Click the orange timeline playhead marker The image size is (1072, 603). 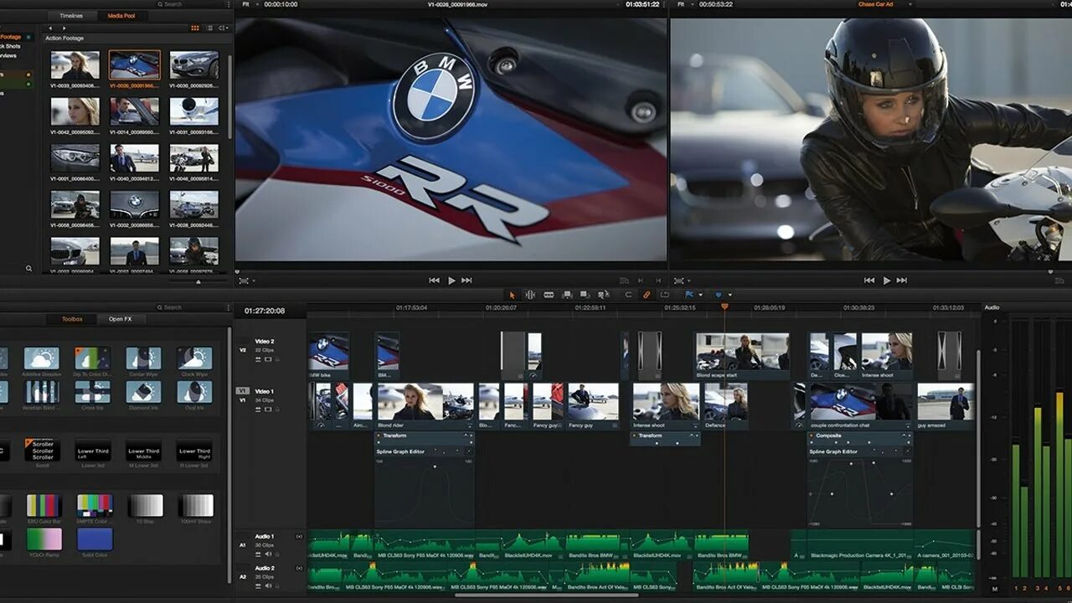(725, 307)
